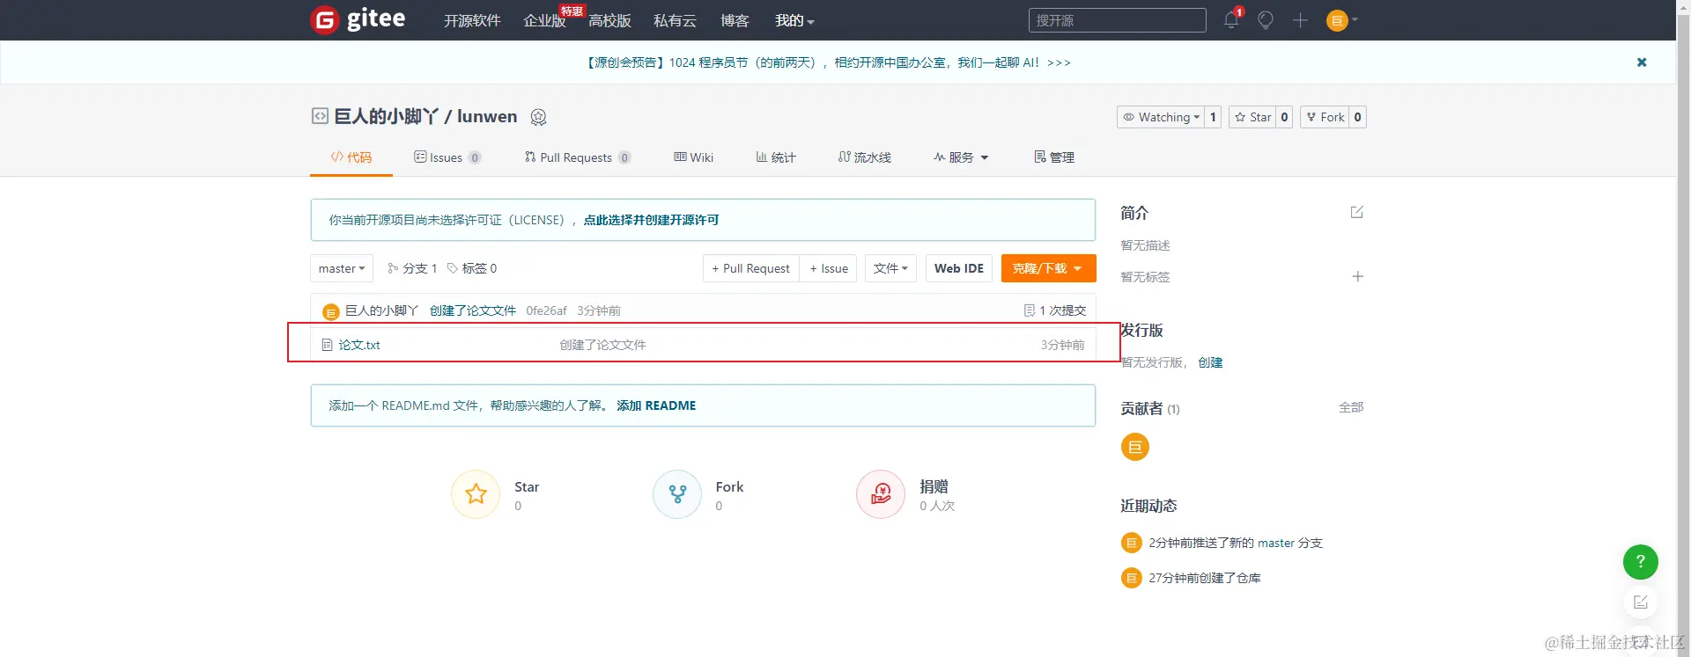Select the 代码 tab
1691x657 pixels.
click(x=351, y=157)
